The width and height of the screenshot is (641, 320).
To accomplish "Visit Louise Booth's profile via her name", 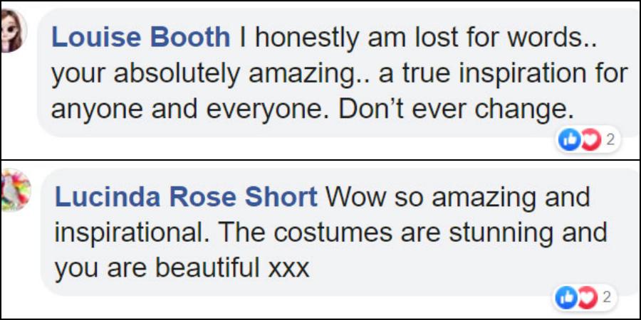I will point(142,38).
